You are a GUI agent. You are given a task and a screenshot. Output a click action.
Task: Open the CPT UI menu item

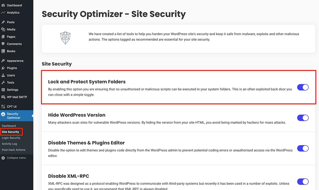point(12,107)
